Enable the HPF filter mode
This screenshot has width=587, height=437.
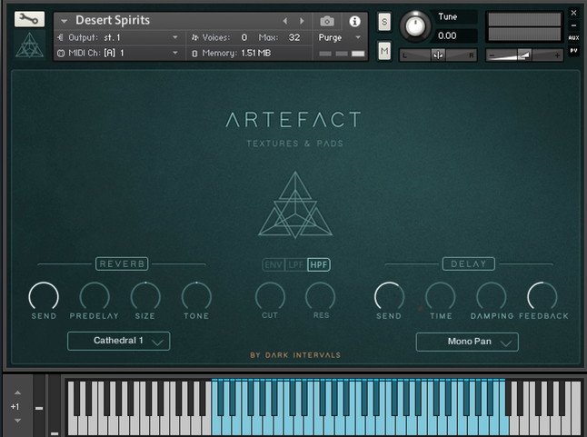(x=318, y=264)
